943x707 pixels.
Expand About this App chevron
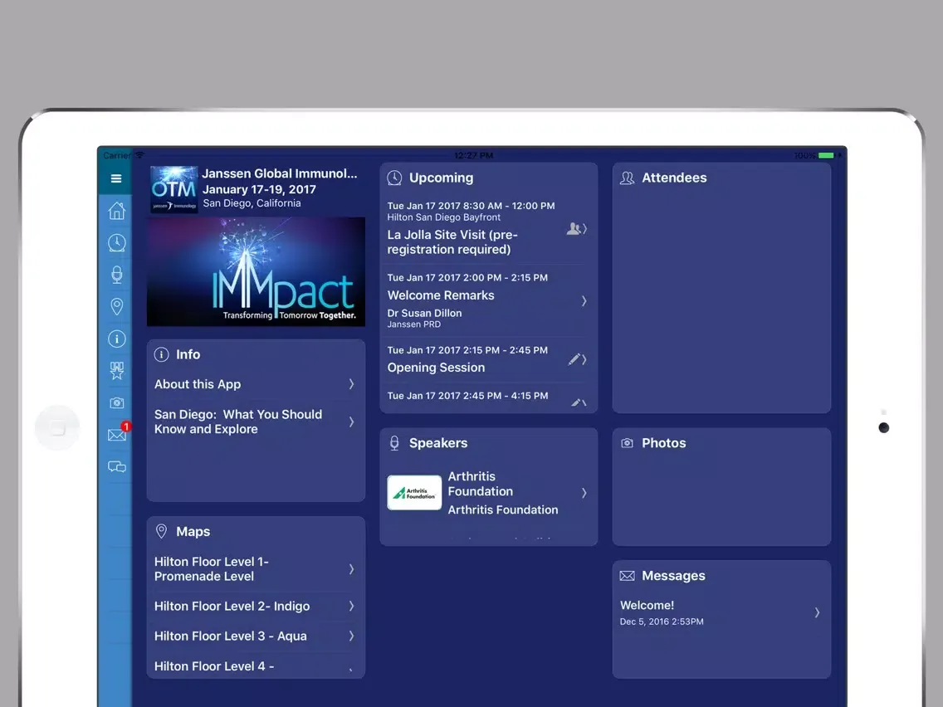click(351, 384)
